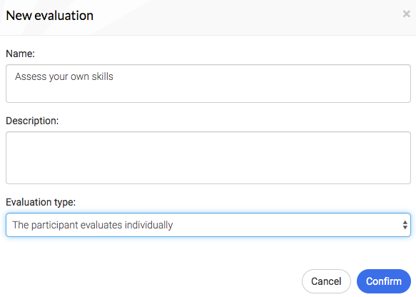Click the X icon in dialog header
Screen dimensions: 416x297
[x=406, y=14]
